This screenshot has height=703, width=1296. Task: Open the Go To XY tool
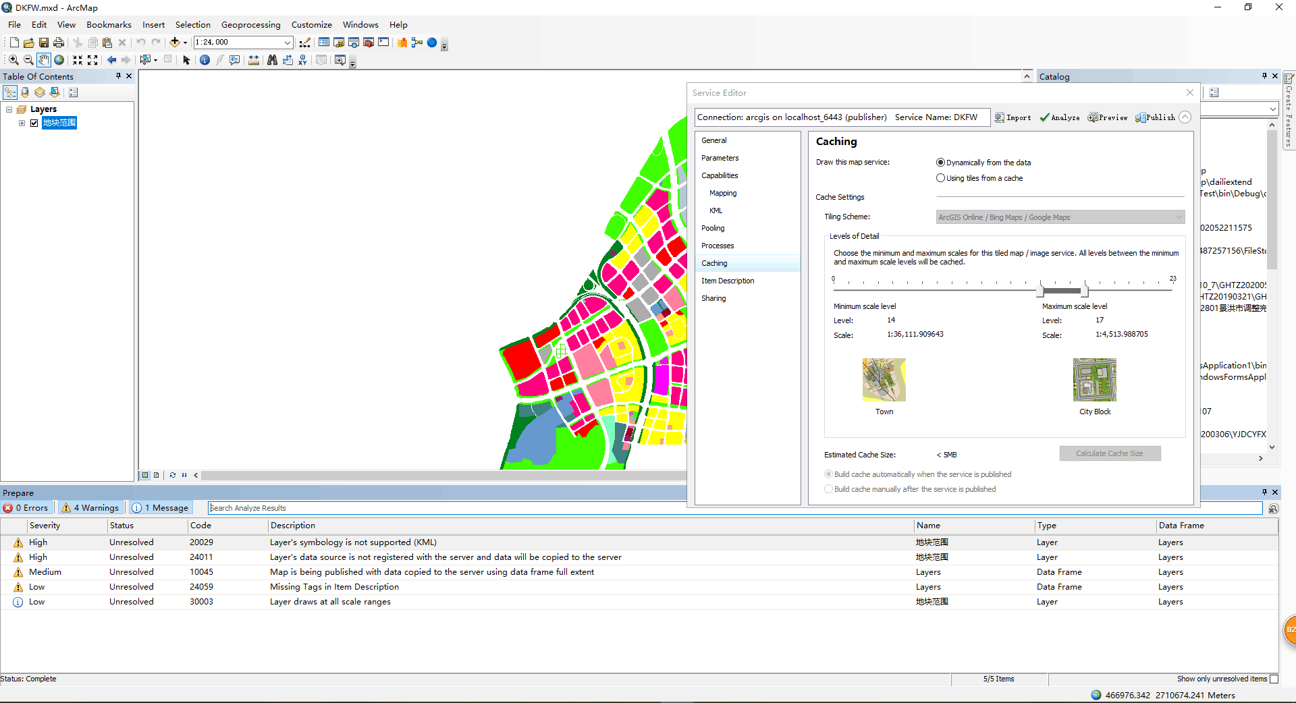[x=302, y=59]
